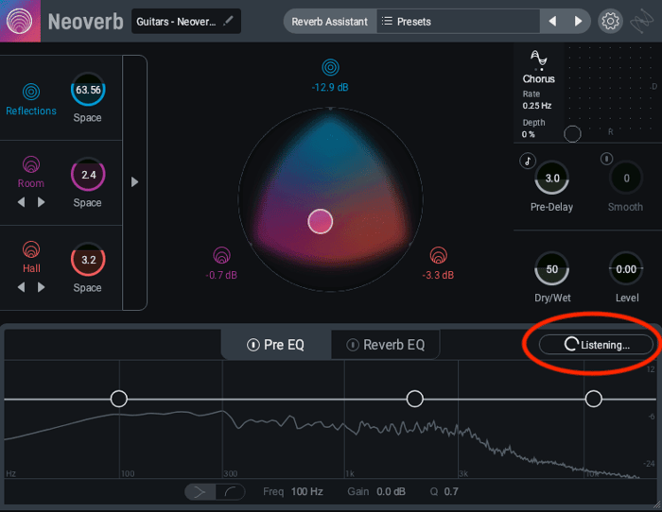Select the Room engine icon

31,164
